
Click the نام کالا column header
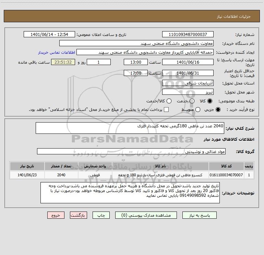(x=160, y=166)
